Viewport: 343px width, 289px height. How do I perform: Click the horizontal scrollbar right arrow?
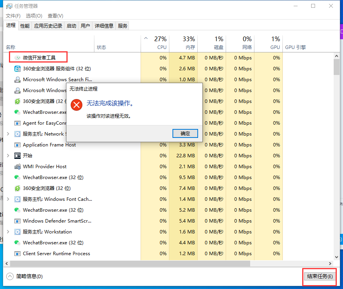pos(330,264)
